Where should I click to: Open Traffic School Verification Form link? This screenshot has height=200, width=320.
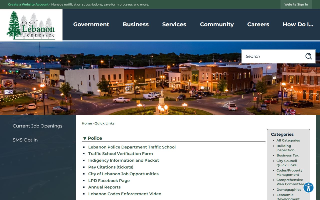[120, 153]
